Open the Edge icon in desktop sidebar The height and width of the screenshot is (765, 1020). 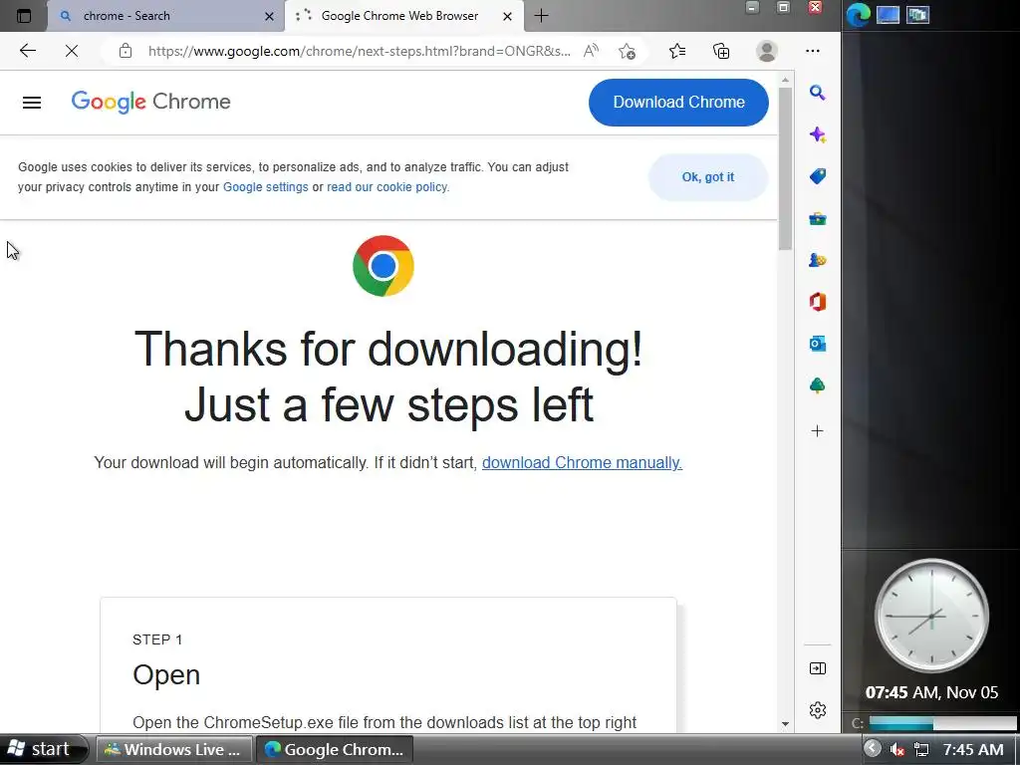pos(858,14)
